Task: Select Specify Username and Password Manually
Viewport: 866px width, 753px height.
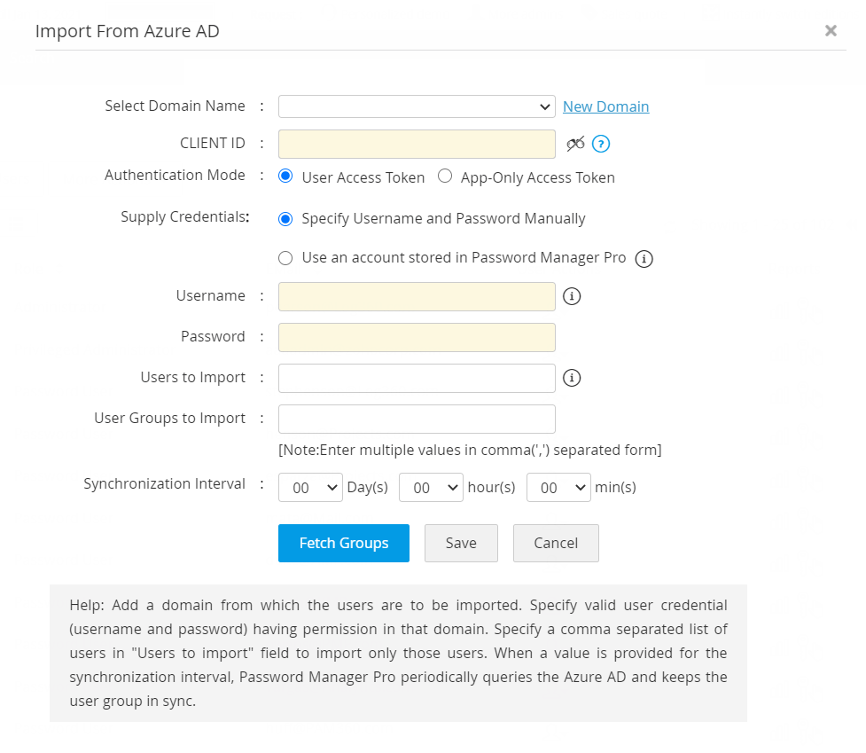Action: [x=285, y=218]
